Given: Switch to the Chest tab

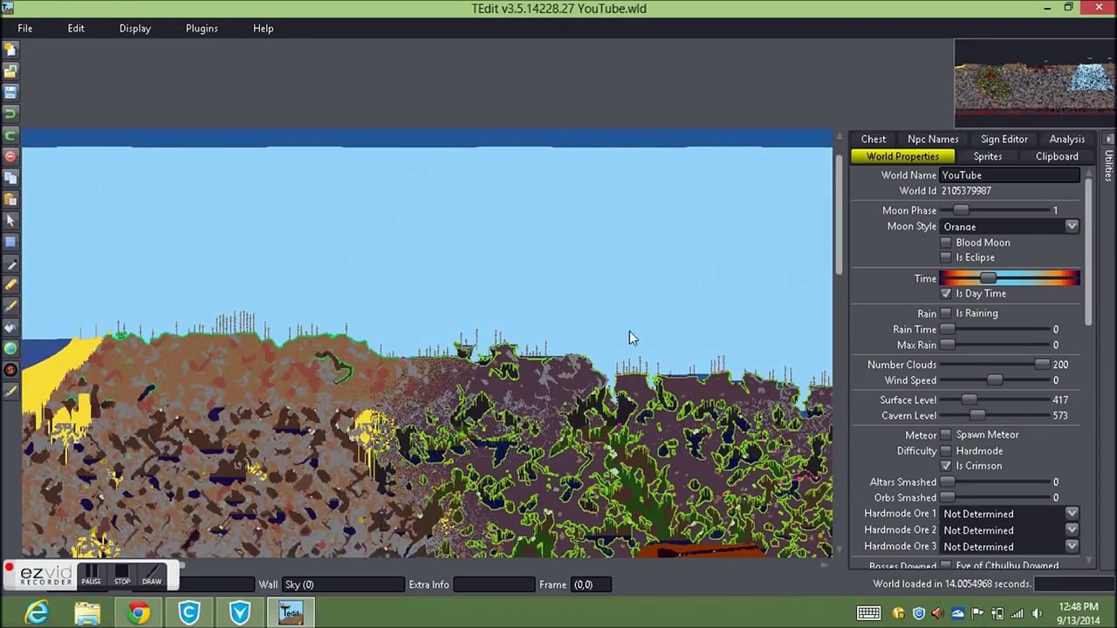Looking at the screenshot, I should coord(874,140).
